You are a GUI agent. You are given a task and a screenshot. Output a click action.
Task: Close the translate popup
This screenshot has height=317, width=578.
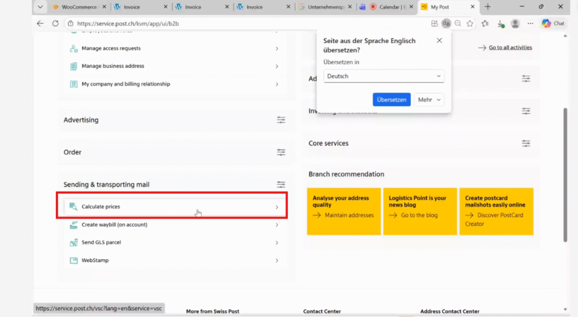[439, 41]
